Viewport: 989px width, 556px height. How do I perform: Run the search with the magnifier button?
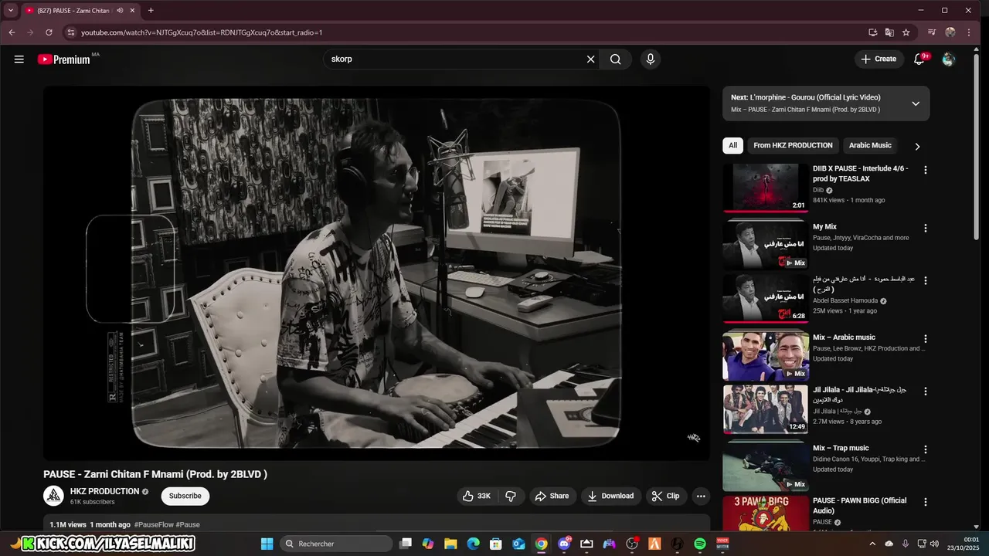click(616, 59)
